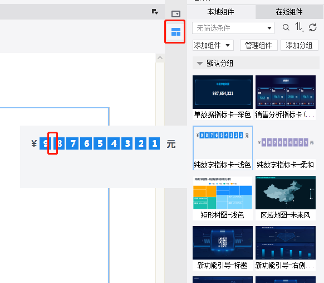The image size is (324, 283).
Task: Switch to 在线组件 tab
Action: [x=289, y=12]
